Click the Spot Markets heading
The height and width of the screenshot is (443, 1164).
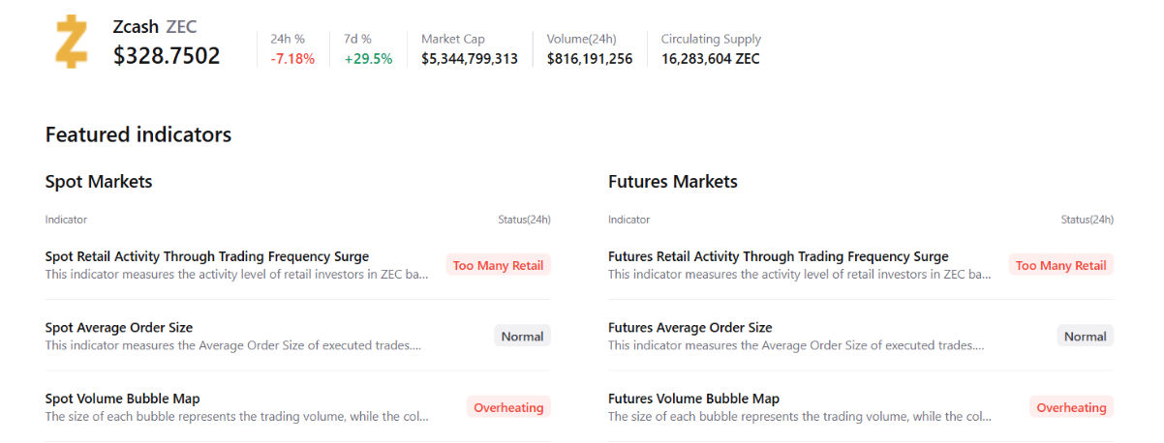click(99, 182)
